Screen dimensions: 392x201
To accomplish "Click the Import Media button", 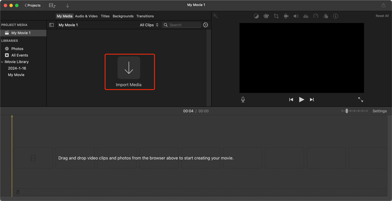I will (129, 72).
